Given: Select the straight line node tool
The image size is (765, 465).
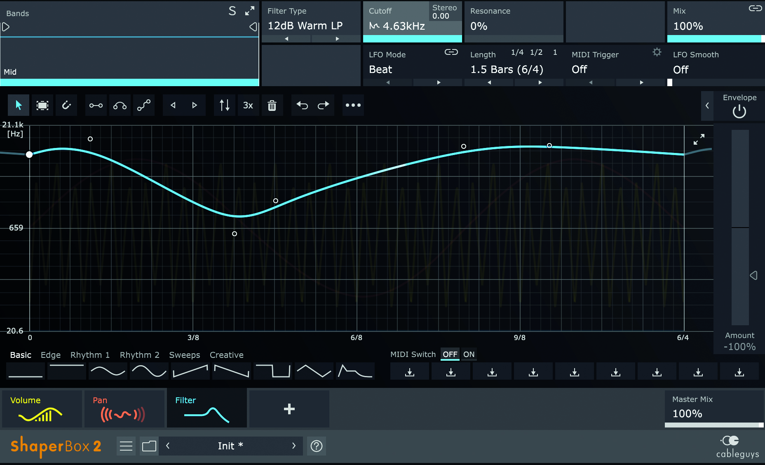Looking at the screenshot, I should (96, 105).
